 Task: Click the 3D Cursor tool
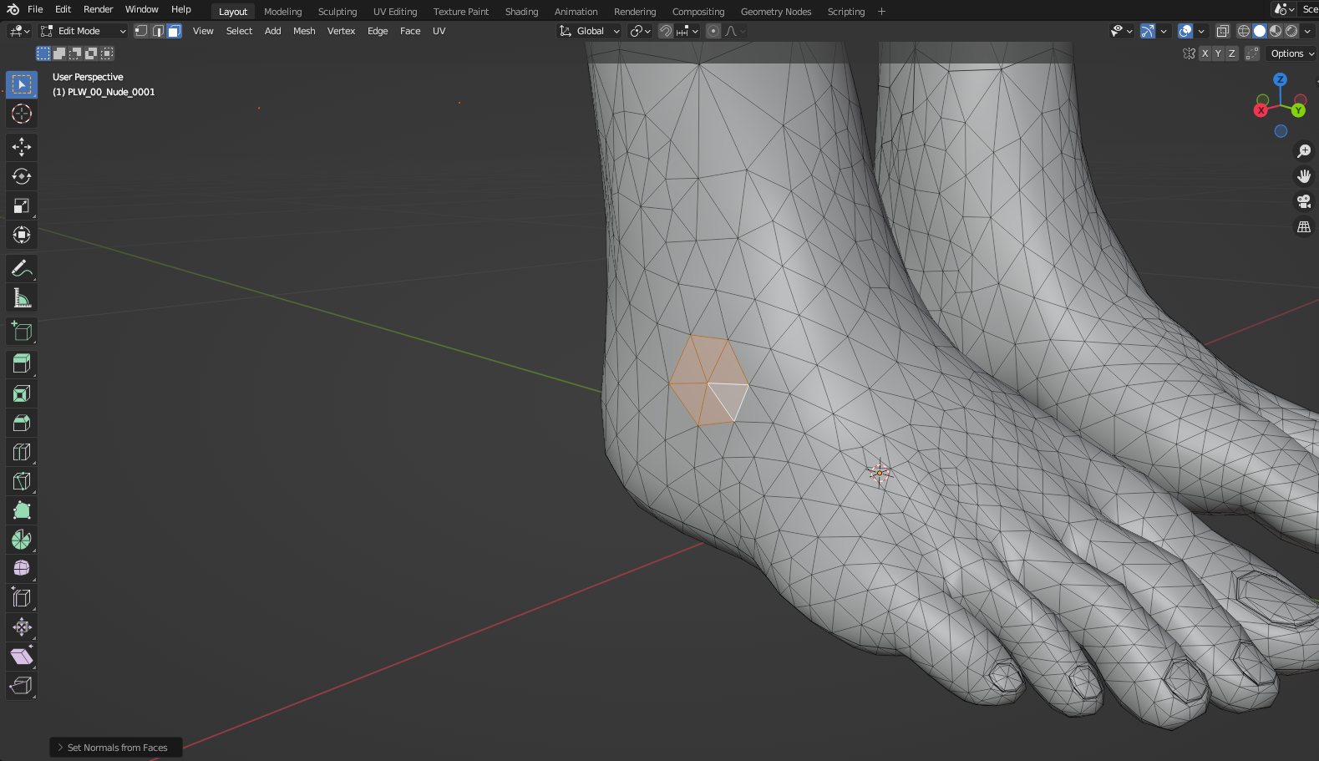[x=22, y=114]
